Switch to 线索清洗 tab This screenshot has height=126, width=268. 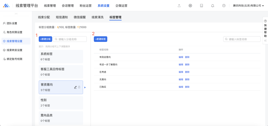click(97, 17)
